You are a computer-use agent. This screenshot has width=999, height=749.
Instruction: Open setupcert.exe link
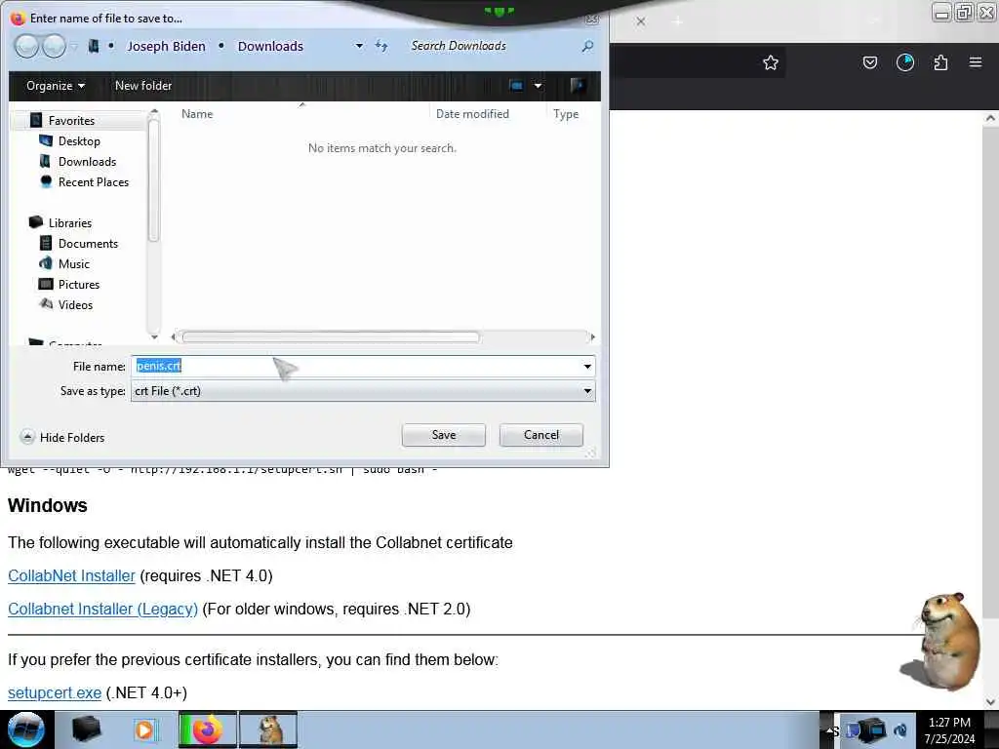pos(55,693)
